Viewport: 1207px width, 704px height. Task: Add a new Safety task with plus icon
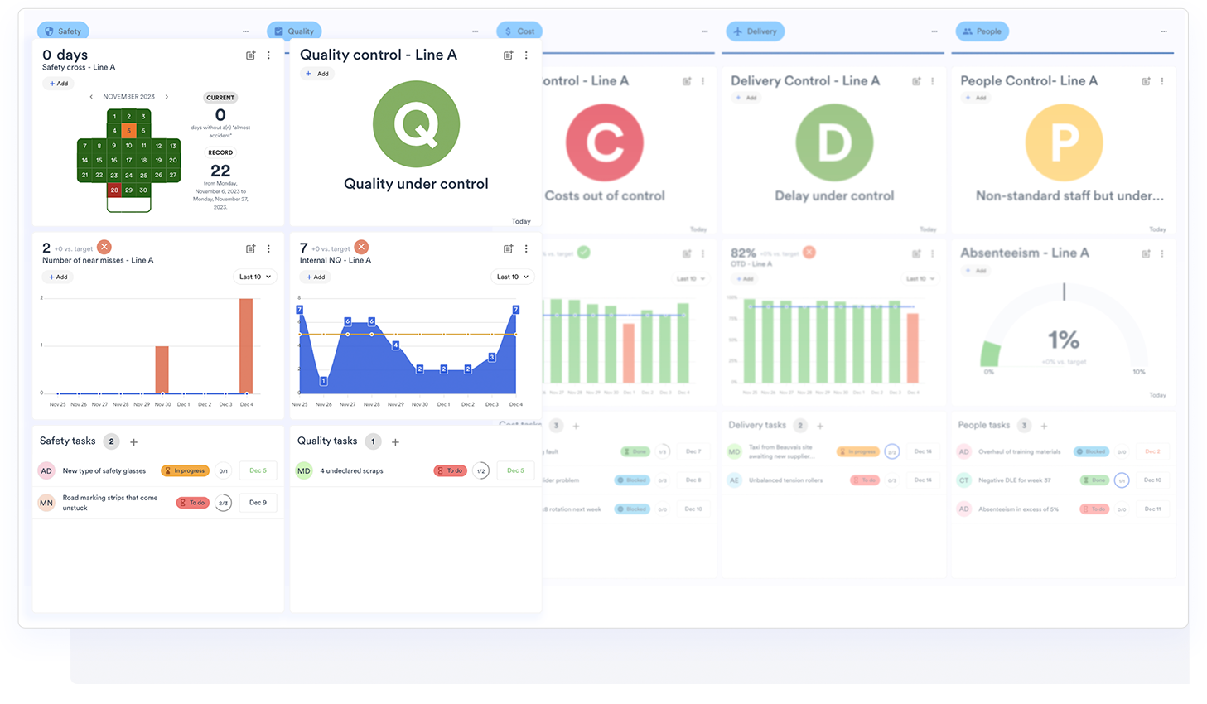click(x=134, y=442)
